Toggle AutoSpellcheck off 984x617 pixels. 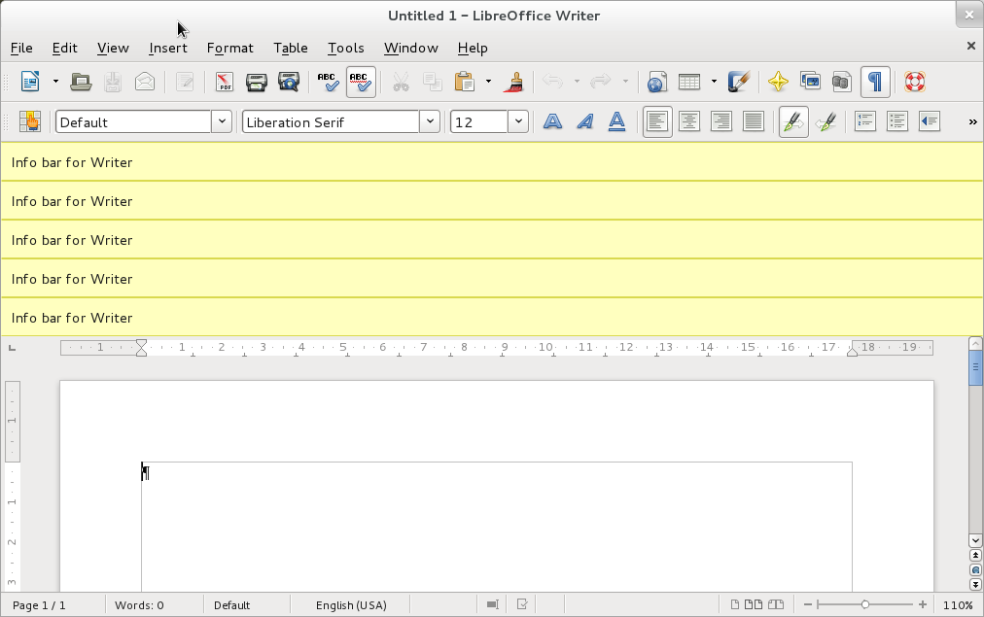point(361,82)
